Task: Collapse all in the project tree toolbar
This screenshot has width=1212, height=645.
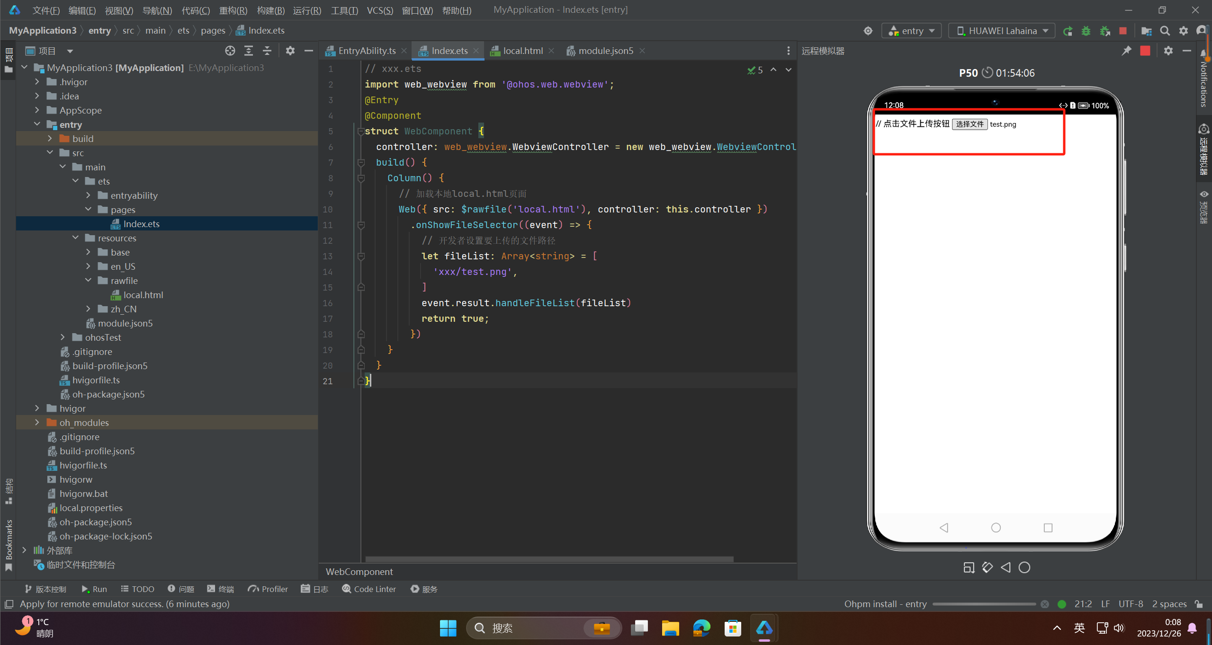Action: [x=267, y=51]
